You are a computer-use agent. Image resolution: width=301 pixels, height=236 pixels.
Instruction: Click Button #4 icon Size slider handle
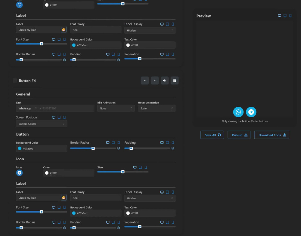(x=123, y=172)
